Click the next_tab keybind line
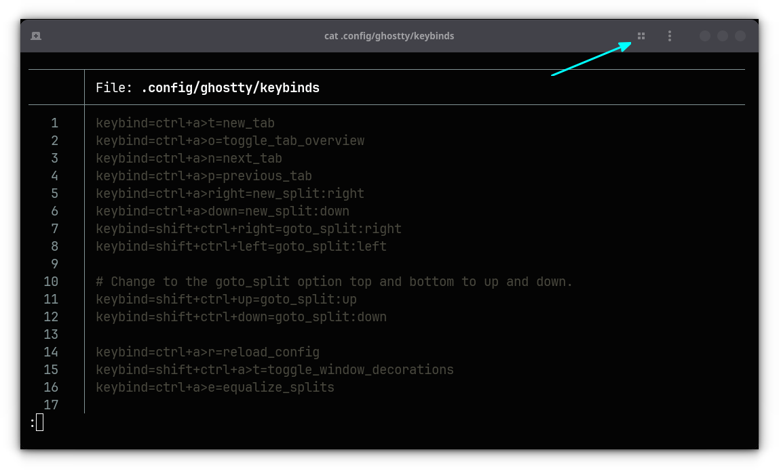The height and width of the screenshot is (471, 779). (189, 159)
